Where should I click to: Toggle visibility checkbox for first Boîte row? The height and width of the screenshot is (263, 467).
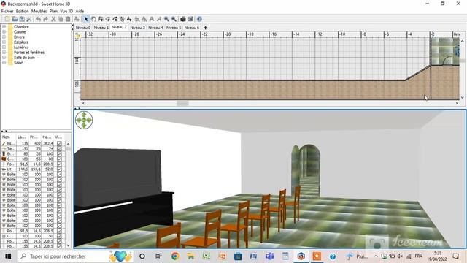point(59,174)
